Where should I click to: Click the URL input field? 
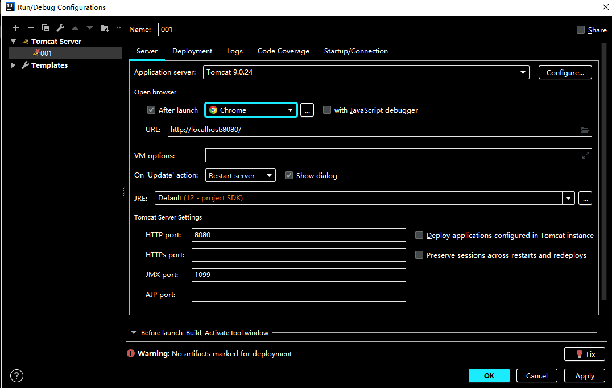click(x=380, y=130)
